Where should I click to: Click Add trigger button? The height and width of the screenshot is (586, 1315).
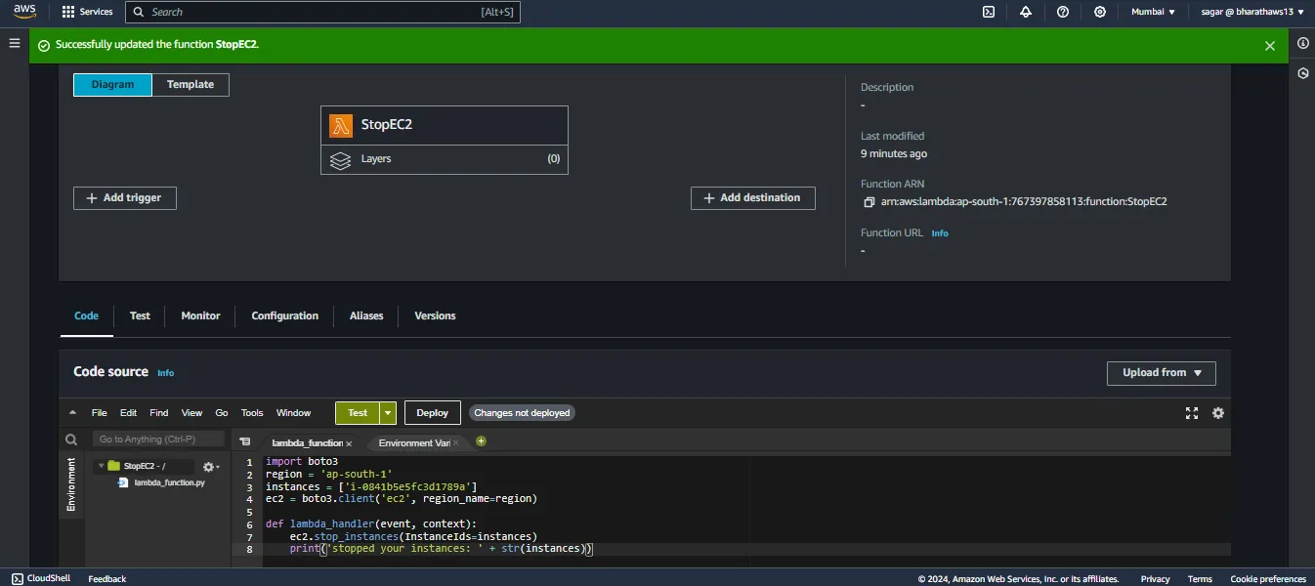[x=124, y=198]
